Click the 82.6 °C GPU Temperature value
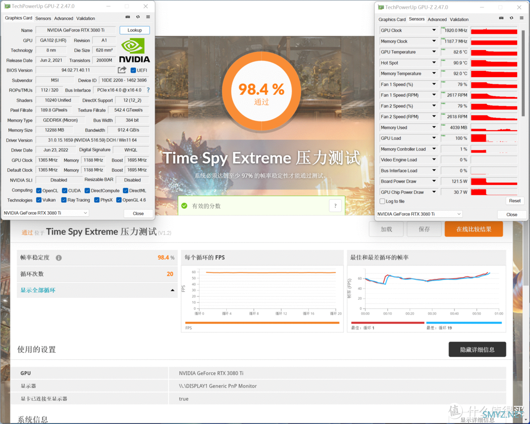The image size is (530, 424). click(454, 52)
